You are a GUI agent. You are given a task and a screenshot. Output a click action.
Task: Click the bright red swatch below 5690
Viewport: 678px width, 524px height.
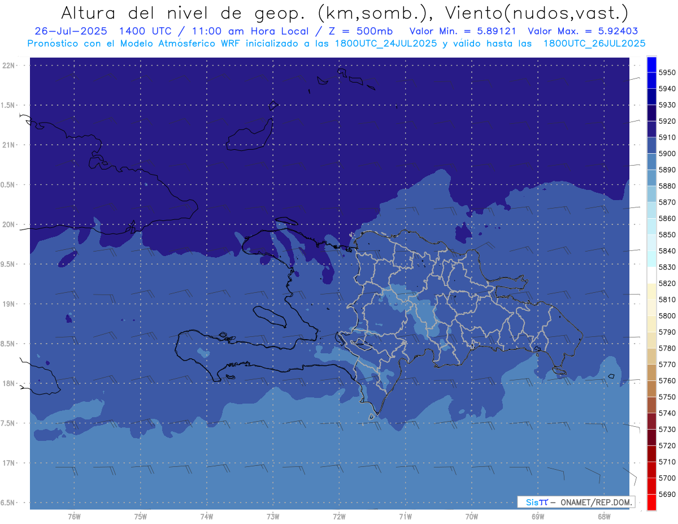point(651,502)
